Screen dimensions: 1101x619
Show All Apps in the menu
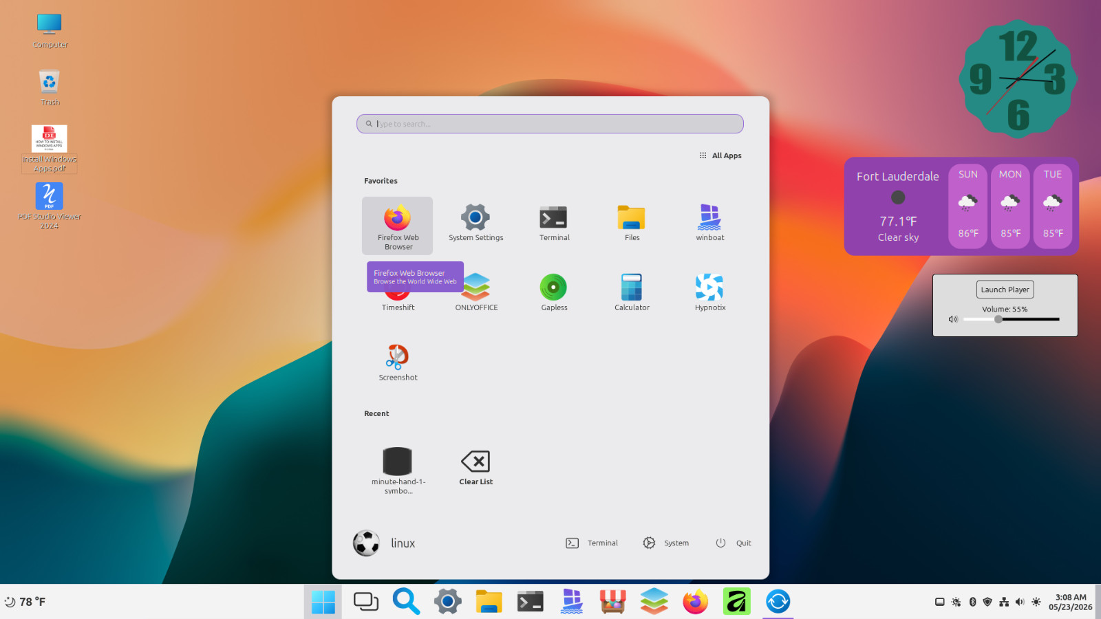pos(720,155)
